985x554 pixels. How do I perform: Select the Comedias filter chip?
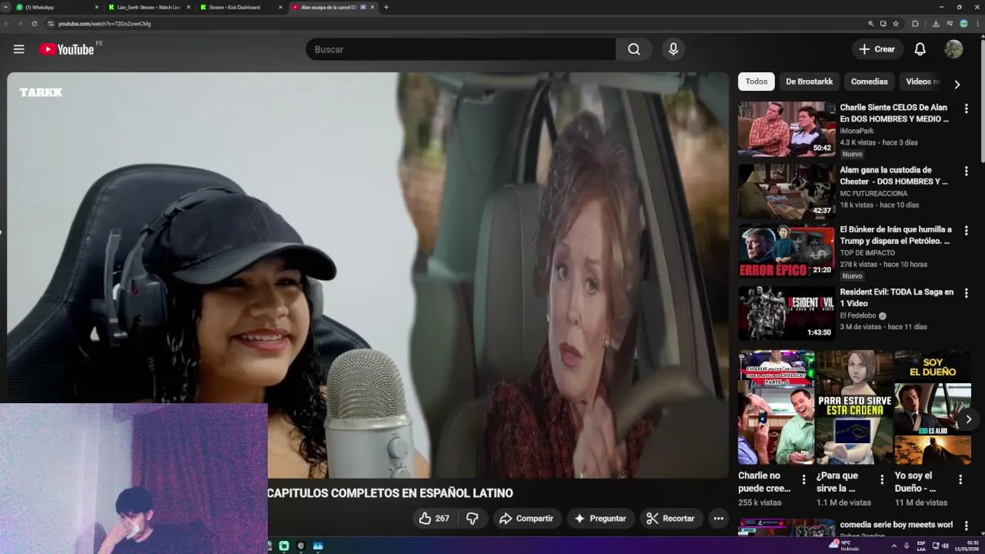869,82
